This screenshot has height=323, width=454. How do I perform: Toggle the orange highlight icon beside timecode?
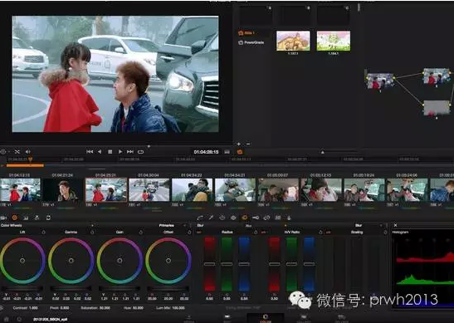click(x=240, y=152)
